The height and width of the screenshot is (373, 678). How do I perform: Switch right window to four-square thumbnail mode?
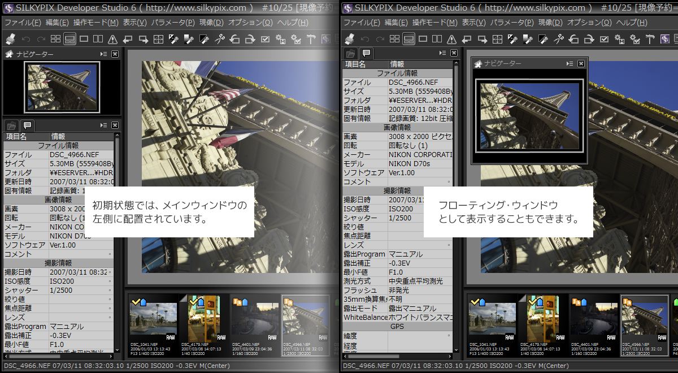394,39
